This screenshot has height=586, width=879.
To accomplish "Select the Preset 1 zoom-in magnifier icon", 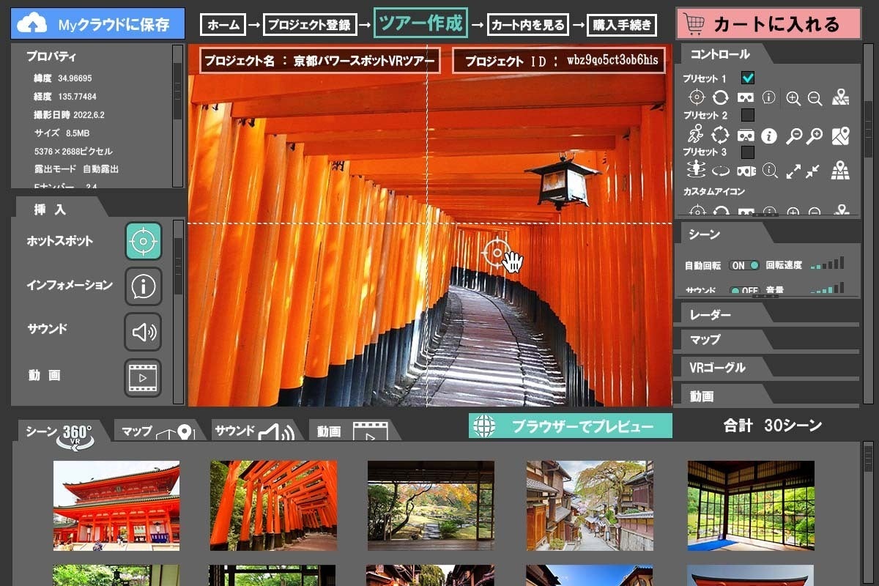I will click(x=793, y=97).
